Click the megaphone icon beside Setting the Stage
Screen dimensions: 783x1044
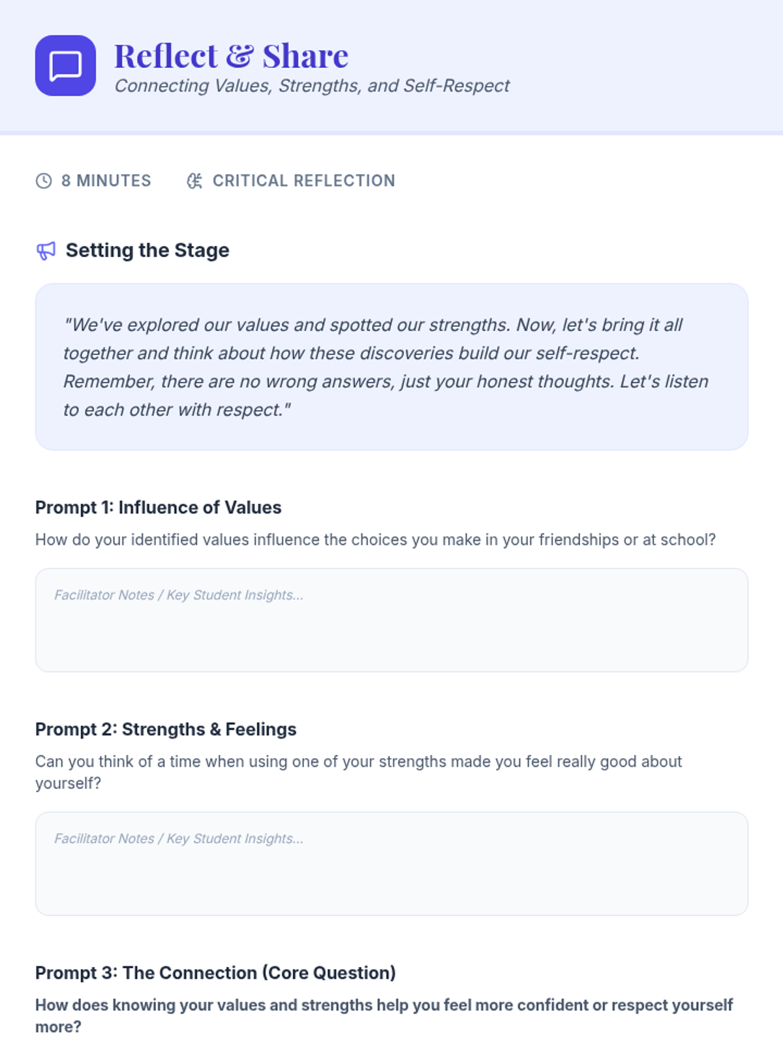coord(46,251)
